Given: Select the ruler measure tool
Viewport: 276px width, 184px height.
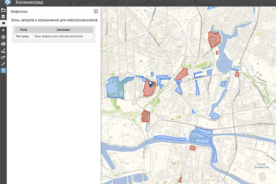Looking at the screenshot, I should pos(3,50).
